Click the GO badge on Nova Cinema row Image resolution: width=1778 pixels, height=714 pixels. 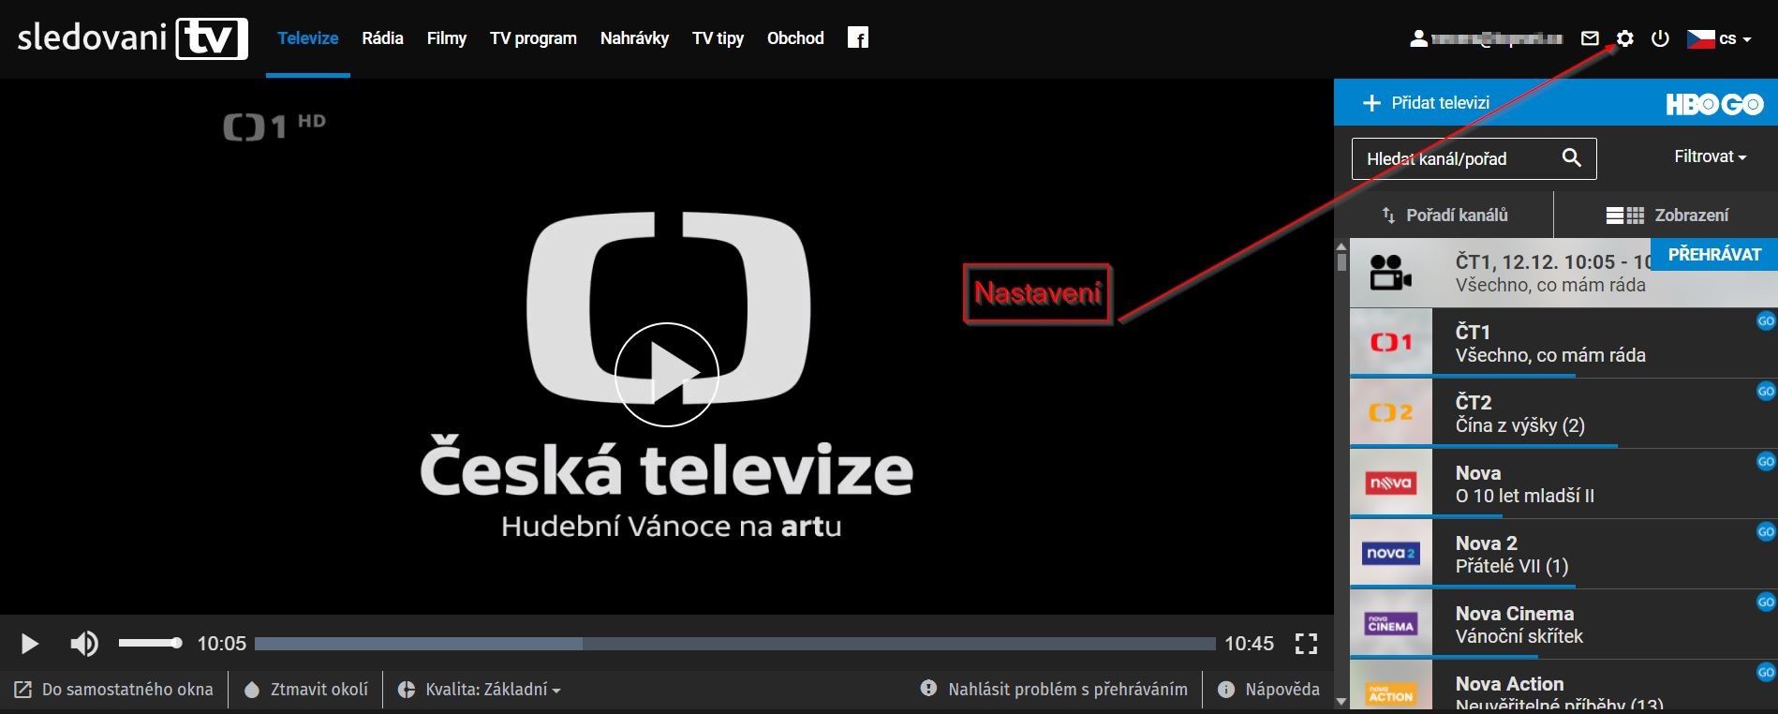[1766, 602]
